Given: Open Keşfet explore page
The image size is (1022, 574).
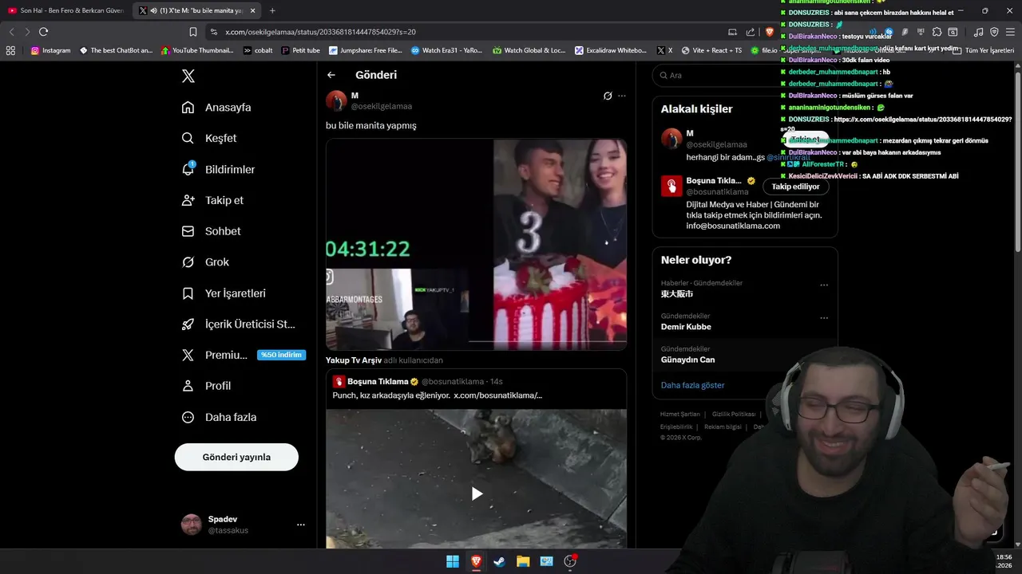Looking at the screenshot, I should 209,138.
